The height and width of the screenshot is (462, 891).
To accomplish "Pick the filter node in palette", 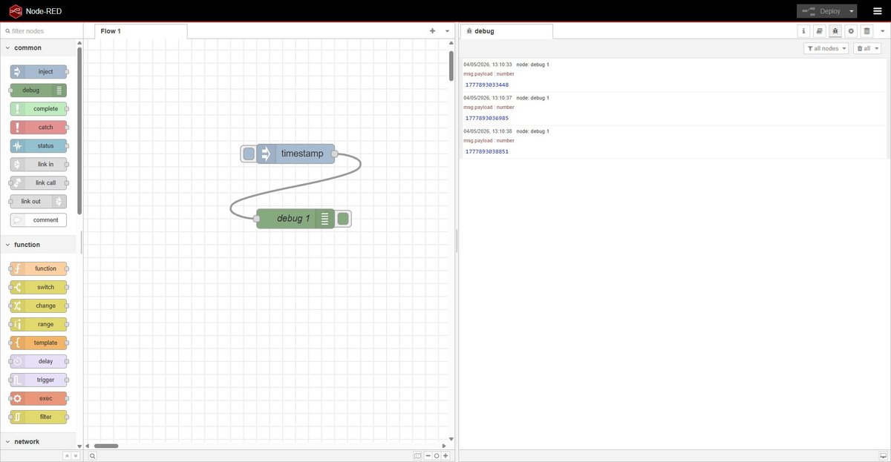I will [x=39, y=417].
